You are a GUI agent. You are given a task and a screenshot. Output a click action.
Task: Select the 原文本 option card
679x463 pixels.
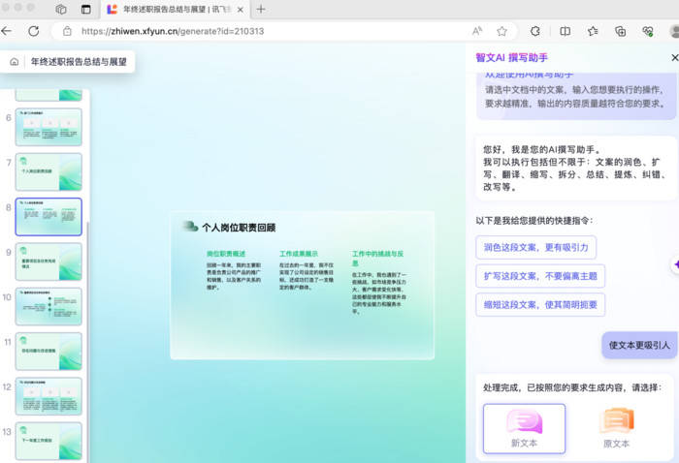(x=616, y=428)
